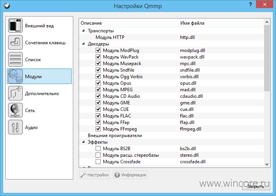Screen dimensions: 276x196
Task: Click the Qmmp app icon in title bar
Action: [x=7, y=6]
